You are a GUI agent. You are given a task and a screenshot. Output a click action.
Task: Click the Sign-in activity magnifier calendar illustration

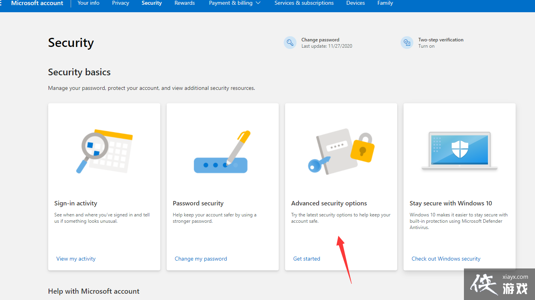pyautogui.click(x=104, y=151)
